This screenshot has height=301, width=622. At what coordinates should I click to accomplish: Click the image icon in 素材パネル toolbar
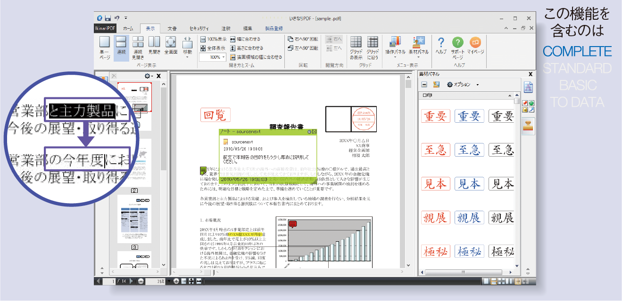pos(436,85)
